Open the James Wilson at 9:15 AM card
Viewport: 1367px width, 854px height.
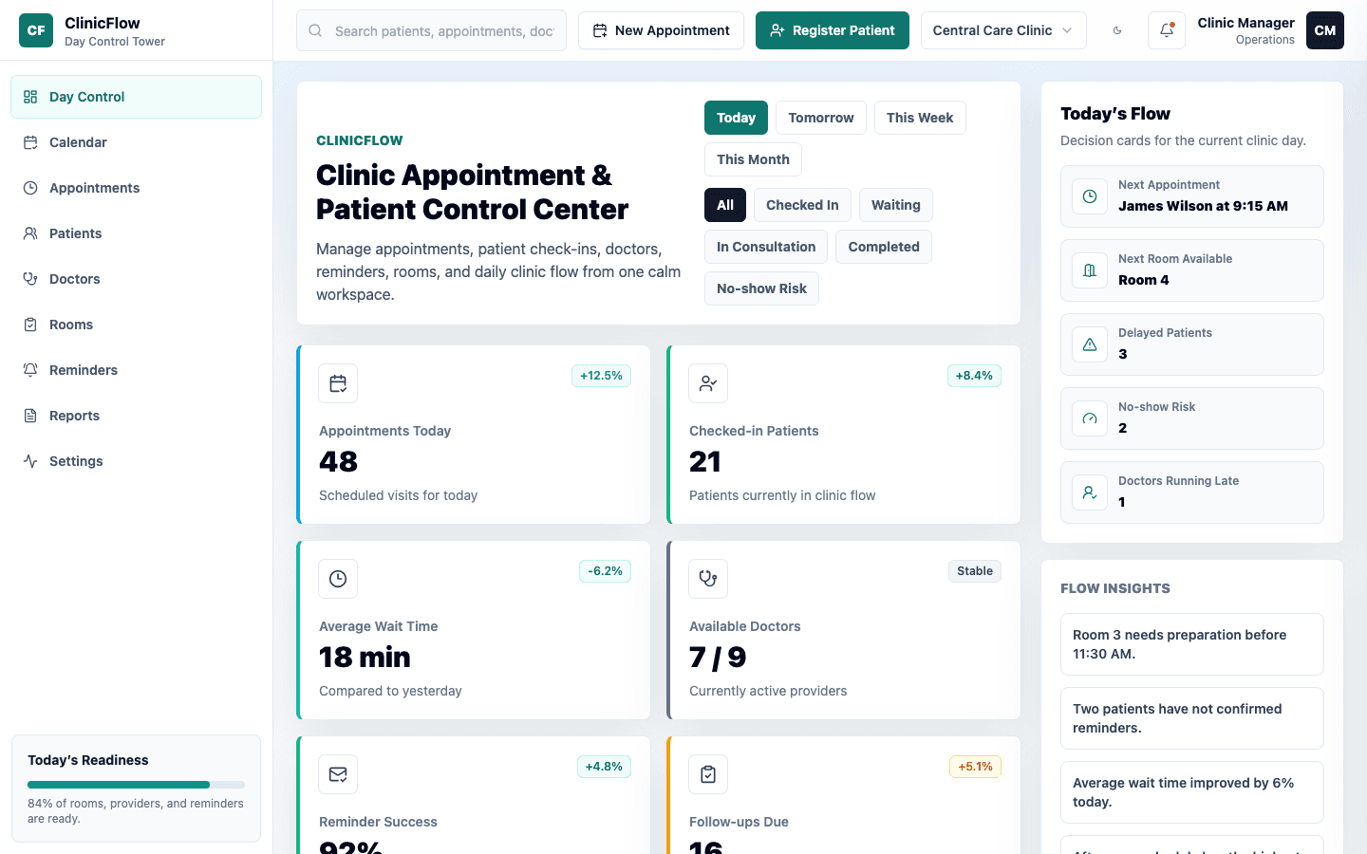pos(1192,196)
